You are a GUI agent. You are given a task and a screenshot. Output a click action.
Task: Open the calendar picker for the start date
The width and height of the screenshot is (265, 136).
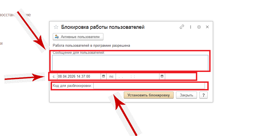click(x=103, y=76)
